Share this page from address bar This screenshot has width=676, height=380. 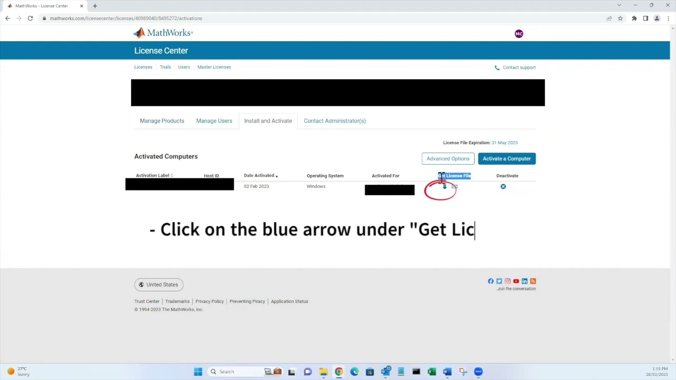609,18
